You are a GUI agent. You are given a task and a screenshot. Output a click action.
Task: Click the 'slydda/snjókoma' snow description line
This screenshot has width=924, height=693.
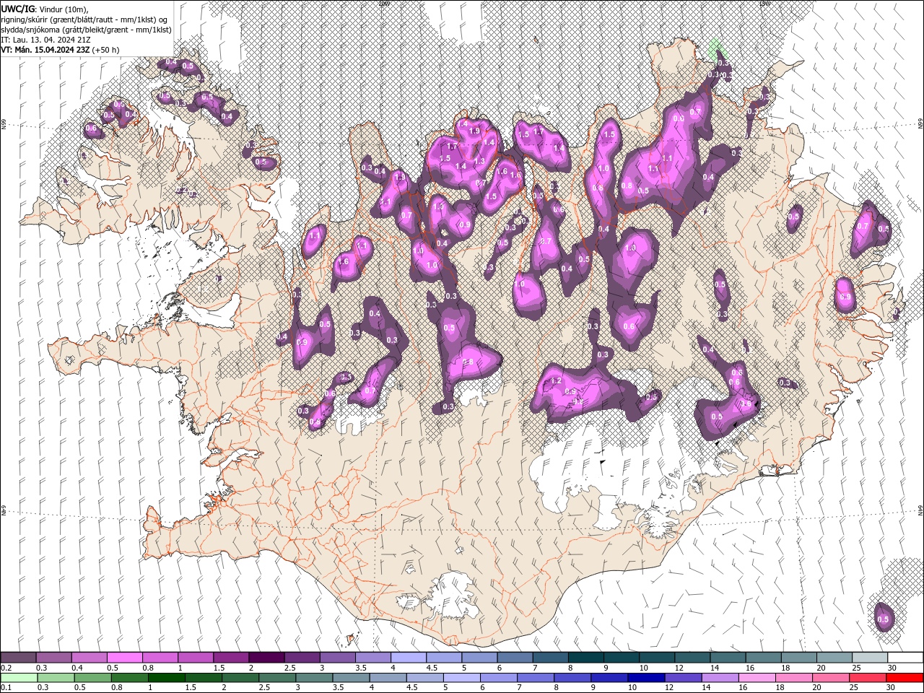point(86,30)
